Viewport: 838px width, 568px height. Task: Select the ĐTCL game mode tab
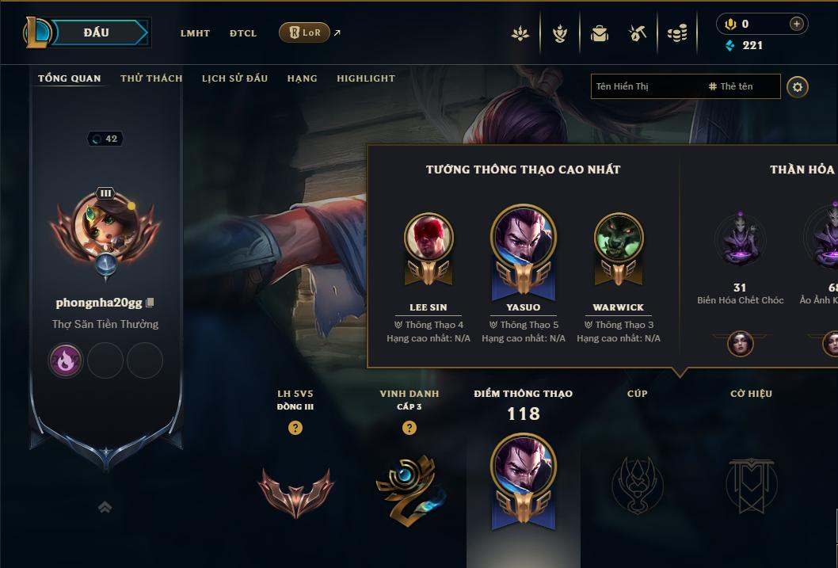[x=243, y=33]
